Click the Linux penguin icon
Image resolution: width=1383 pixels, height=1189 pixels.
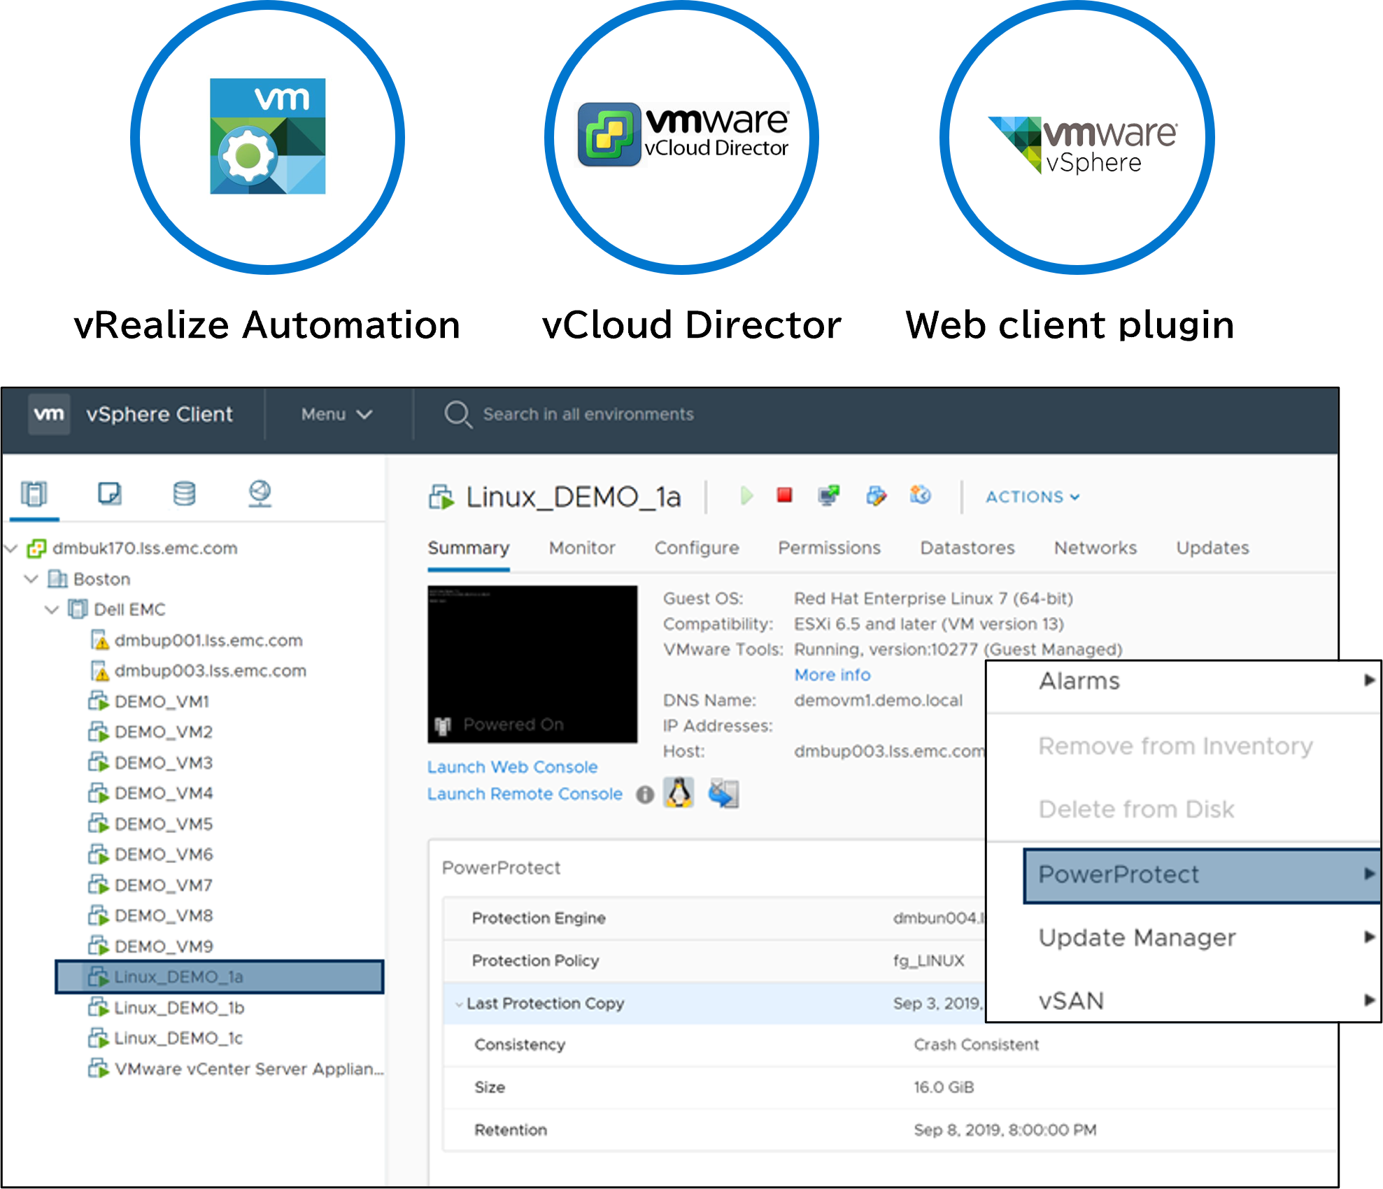coord(679,793)
